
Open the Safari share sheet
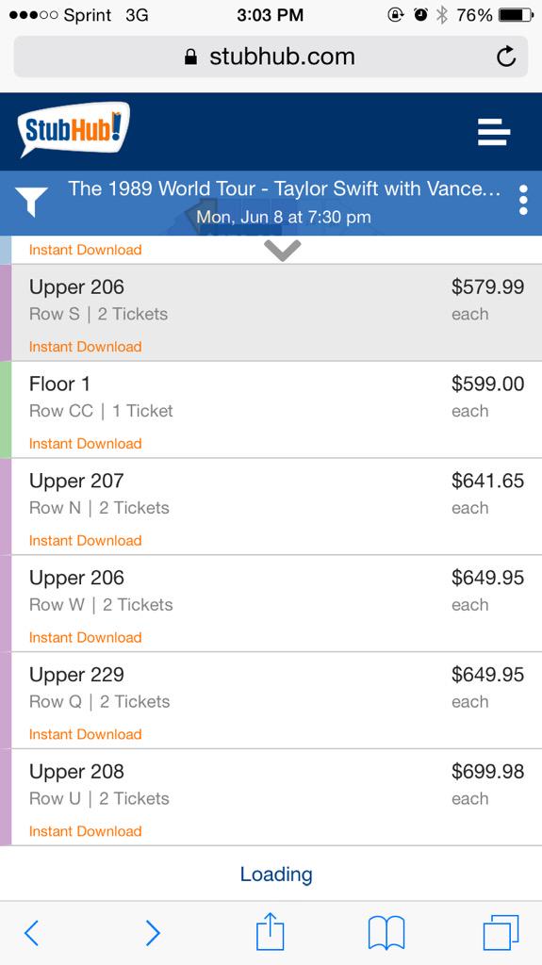pos(271,931)
